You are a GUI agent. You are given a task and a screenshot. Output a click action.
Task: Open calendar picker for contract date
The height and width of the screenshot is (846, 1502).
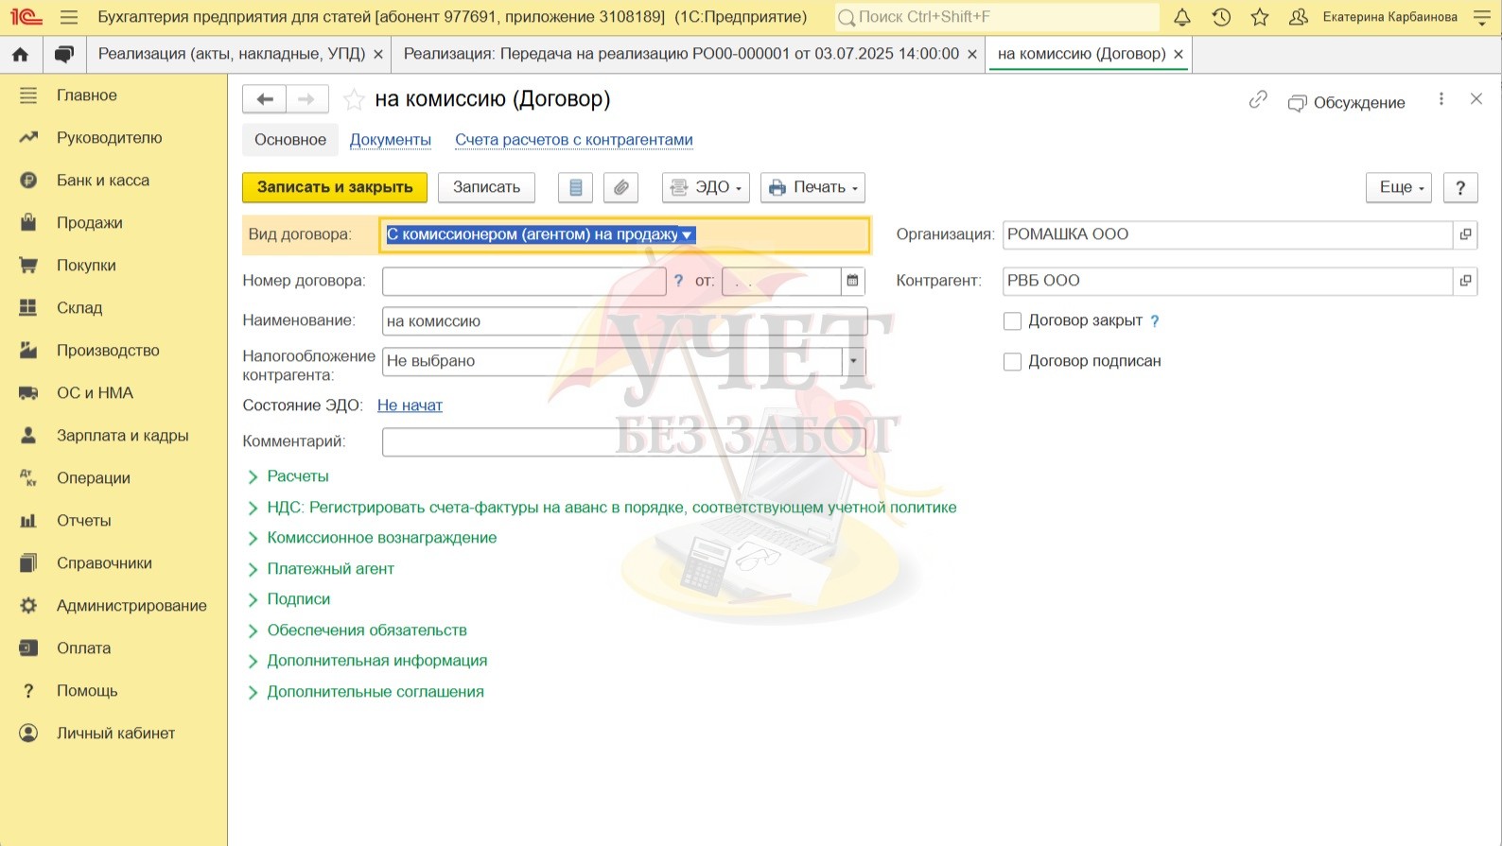[x=852, y=281]
